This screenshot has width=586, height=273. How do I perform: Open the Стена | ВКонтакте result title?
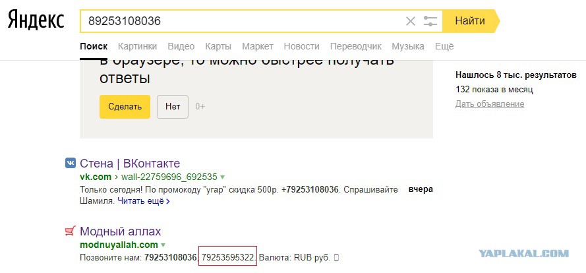130,164
